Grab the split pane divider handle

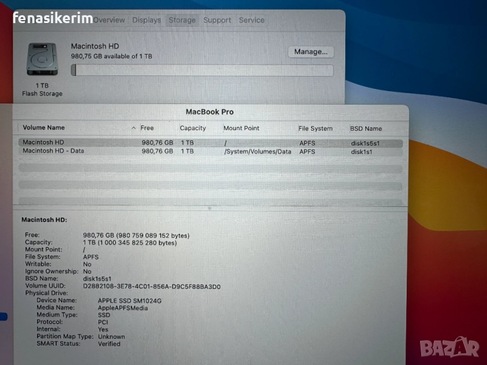point(209,207)
